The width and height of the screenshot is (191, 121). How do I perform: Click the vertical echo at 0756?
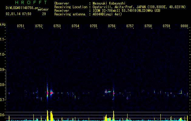coord(114,93)
